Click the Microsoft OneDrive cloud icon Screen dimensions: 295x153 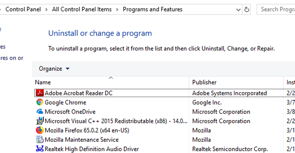click(x=40, y=112)
